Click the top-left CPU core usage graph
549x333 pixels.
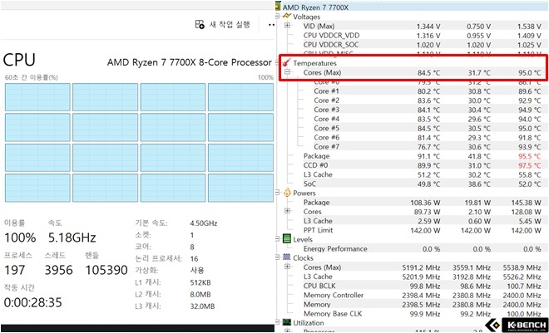pos(35,95)
